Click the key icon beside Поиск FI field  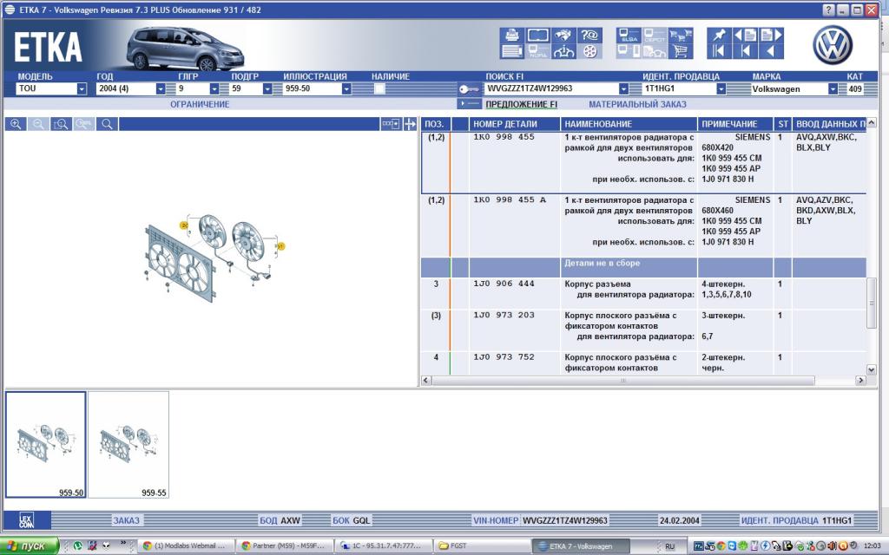[470, 89]
